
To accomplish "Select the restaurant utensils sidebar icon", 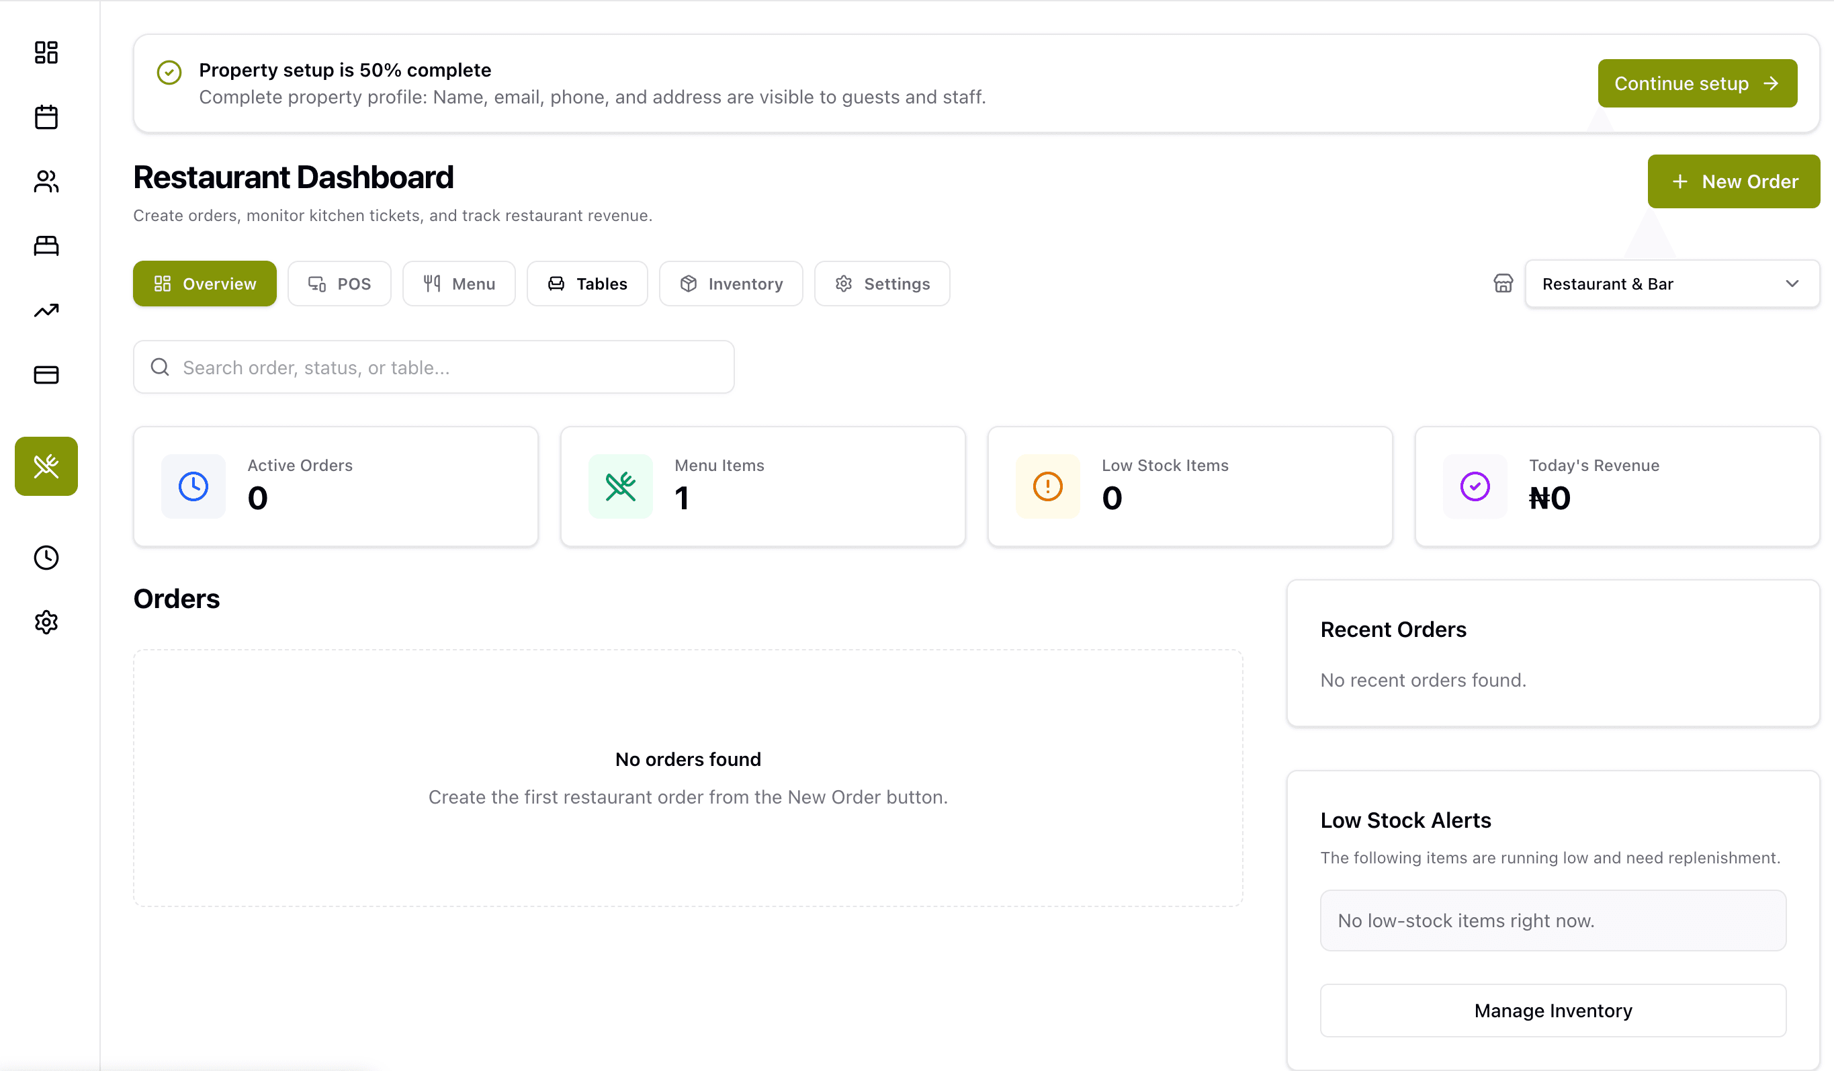I will [46, 466].
